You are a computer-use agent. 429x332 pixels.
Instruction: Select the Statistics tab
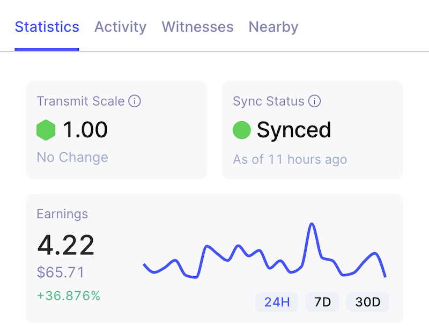coord(47,27)
